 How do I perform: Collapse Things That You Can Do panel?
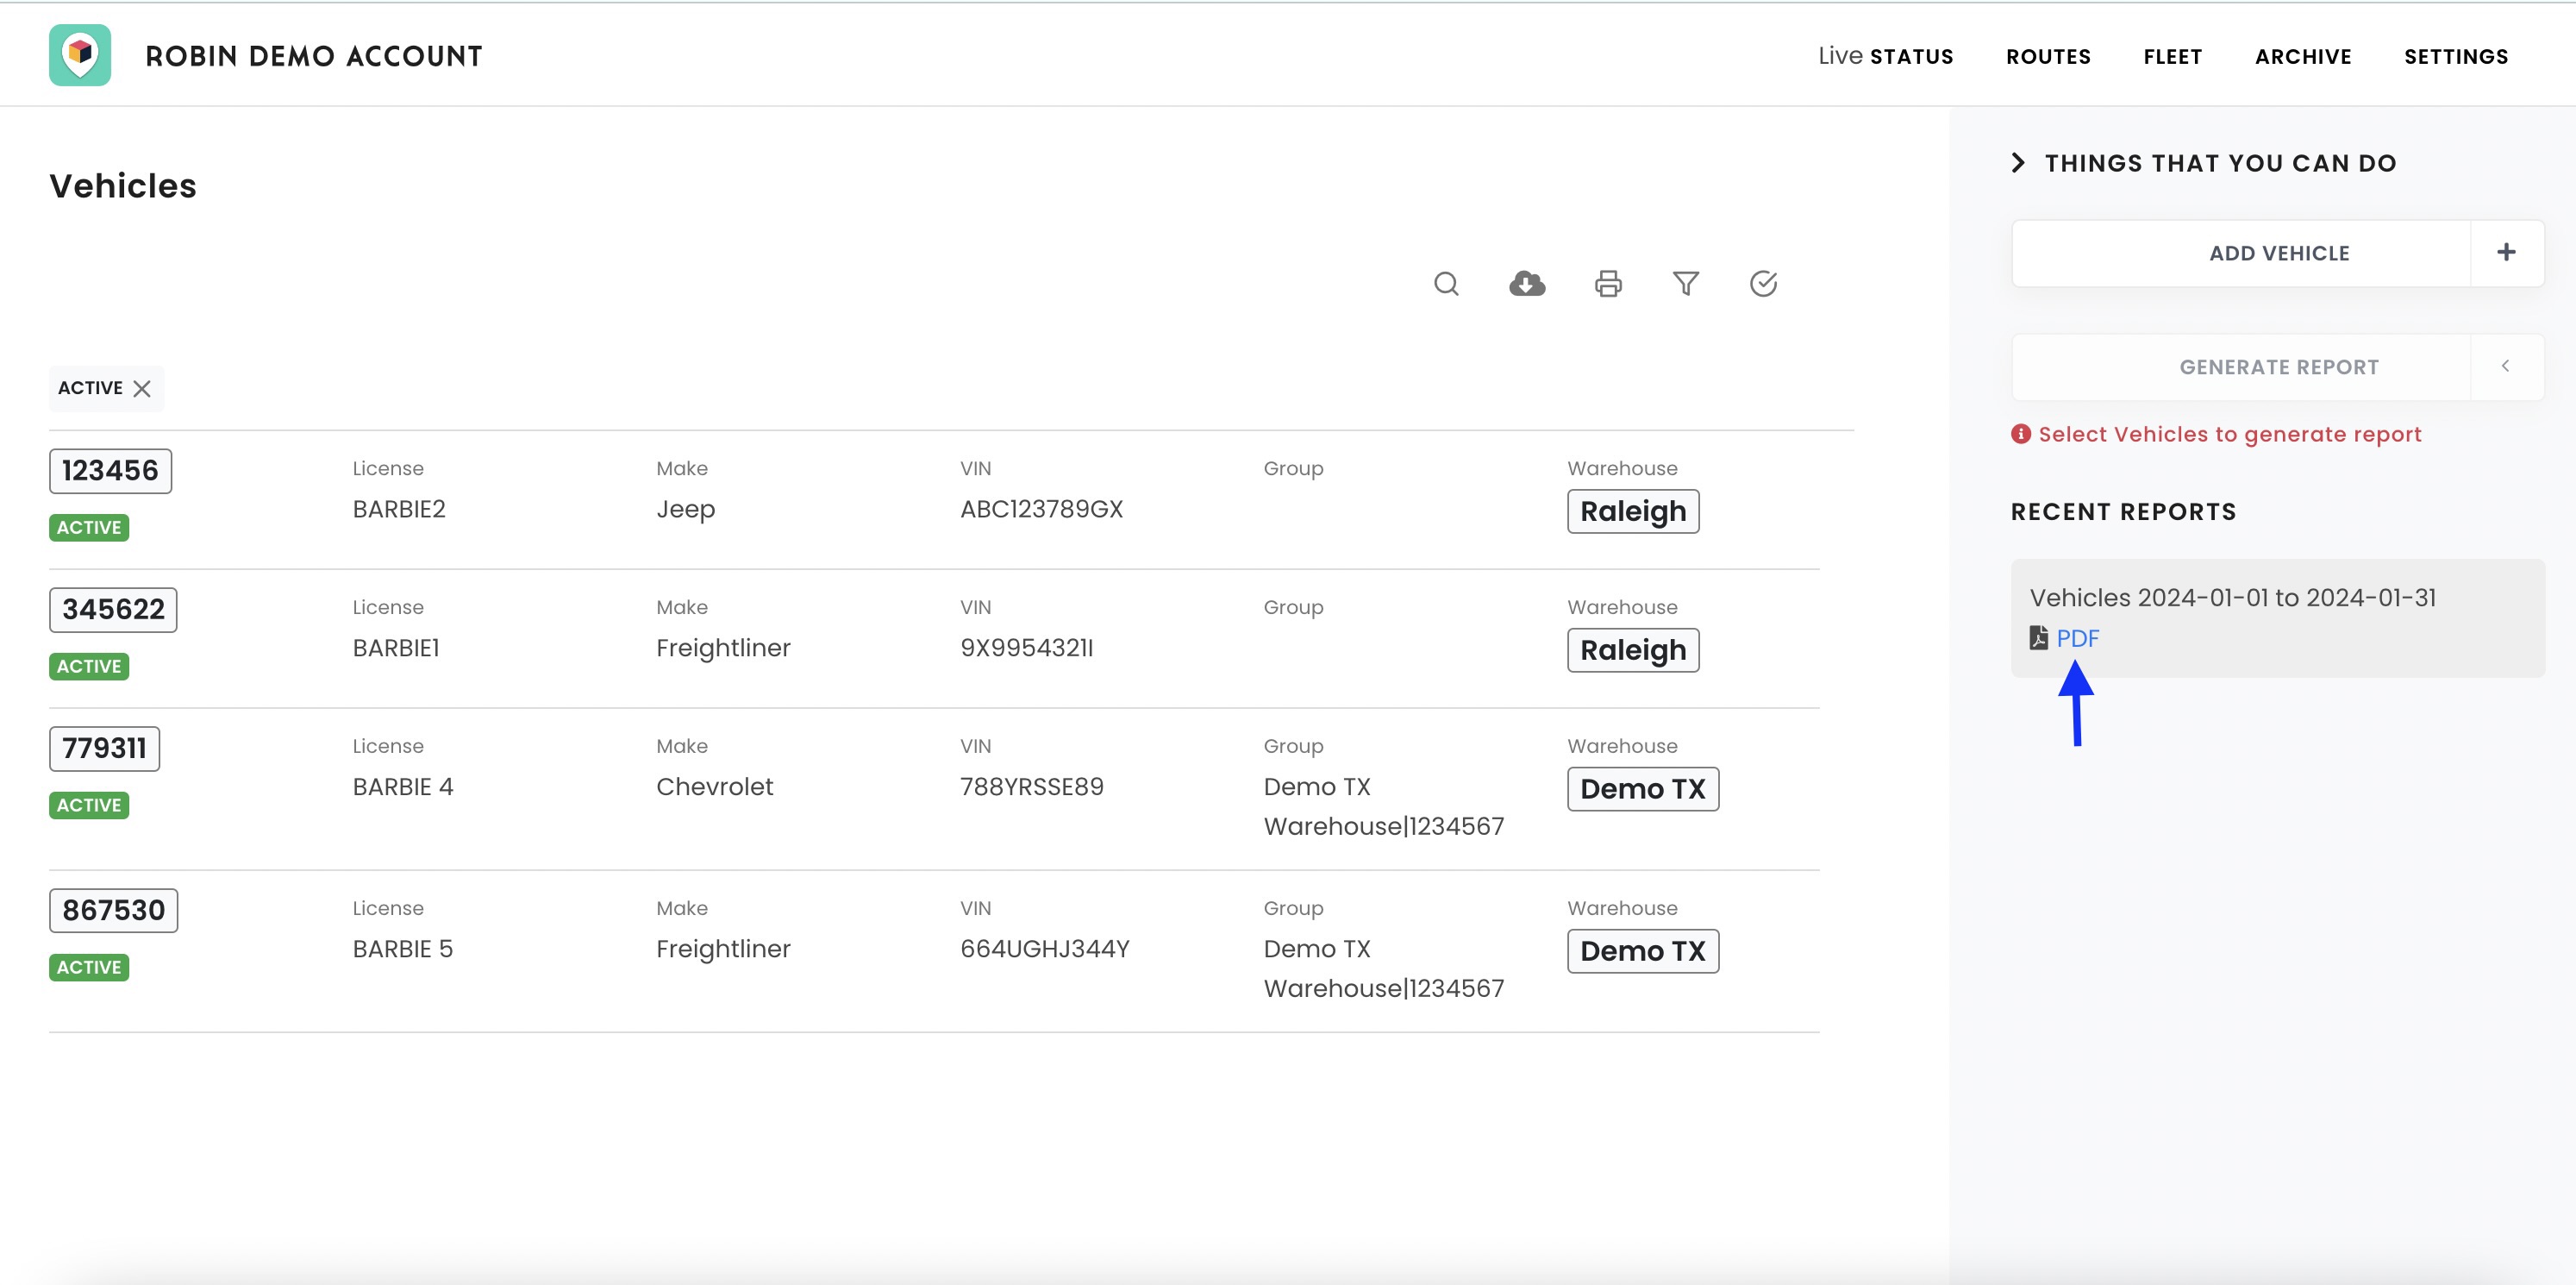click(2018, 163)
